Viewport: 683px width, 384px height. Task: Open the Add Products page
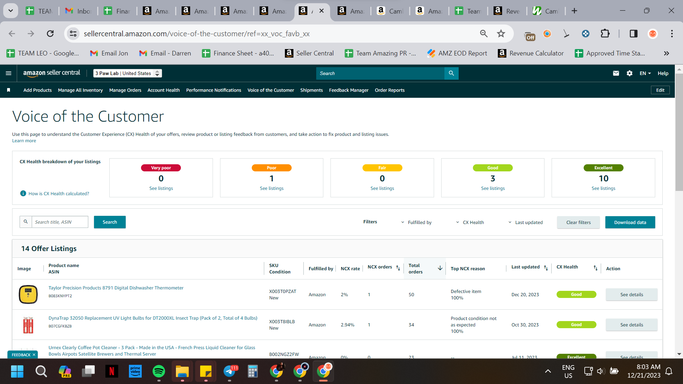pos(37,90)
